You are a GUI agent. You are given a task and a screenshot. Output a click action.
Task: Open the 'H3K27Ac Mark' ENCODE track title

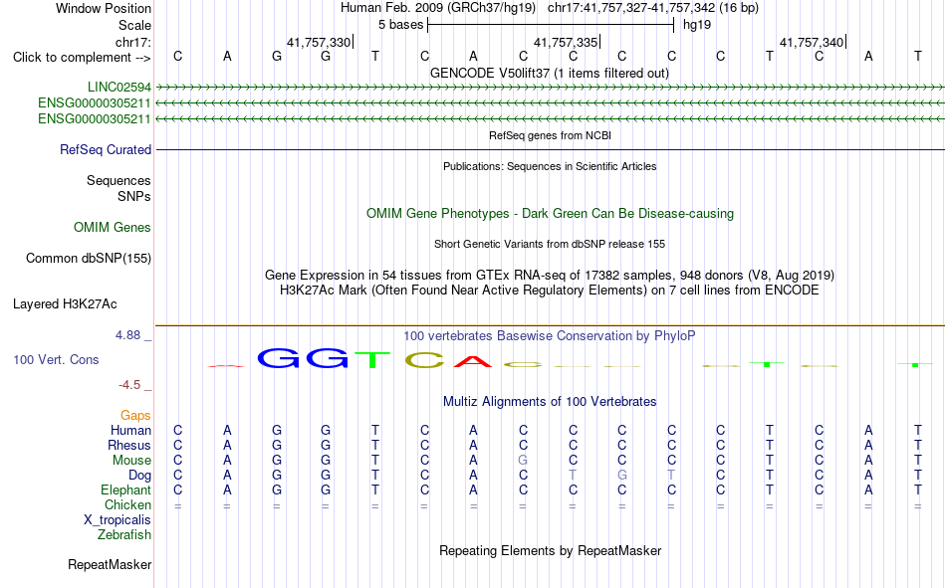click(550, 291)
